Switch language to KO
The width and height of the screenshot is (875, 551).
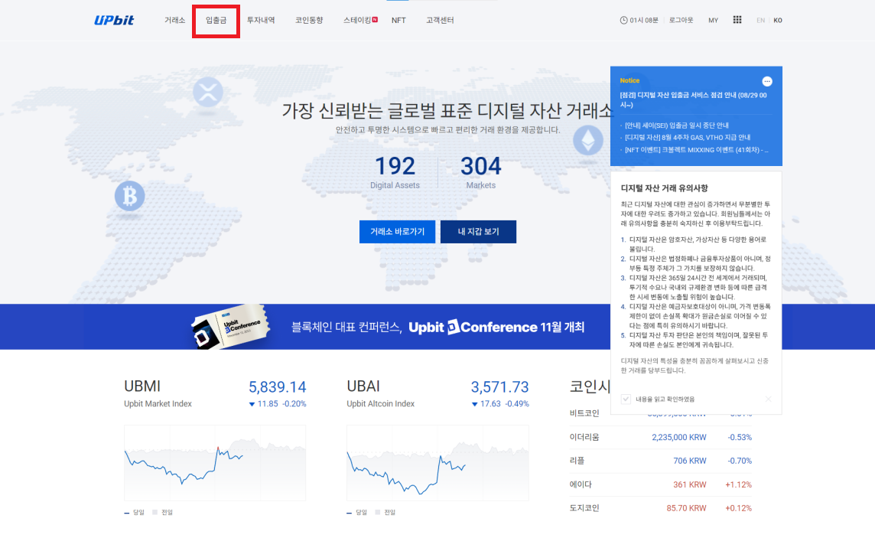777,20
